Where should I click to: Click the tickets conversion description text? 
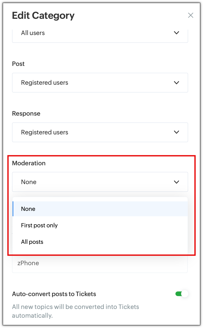(75, 311)
